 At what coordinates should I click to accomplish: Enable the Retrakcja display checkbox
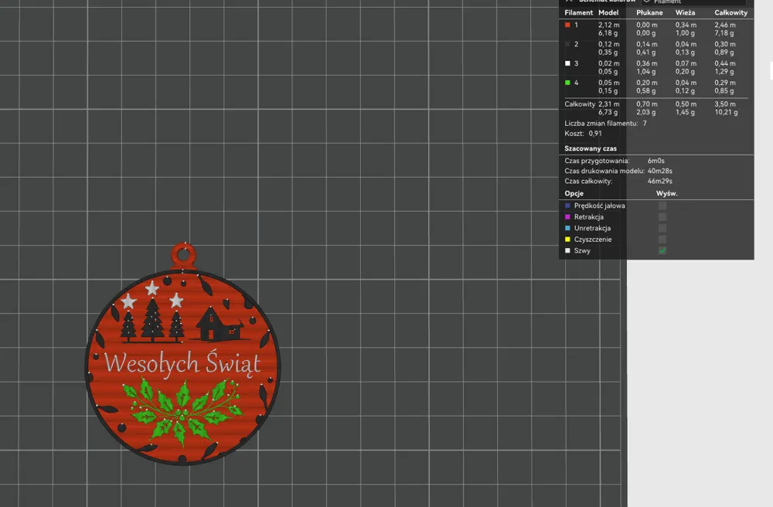[662, 217]
